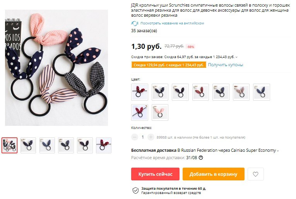Click the buyer protection shield icon
This screenshot has height=199, width=296.
pyautogui.click(x=135, y=190)
